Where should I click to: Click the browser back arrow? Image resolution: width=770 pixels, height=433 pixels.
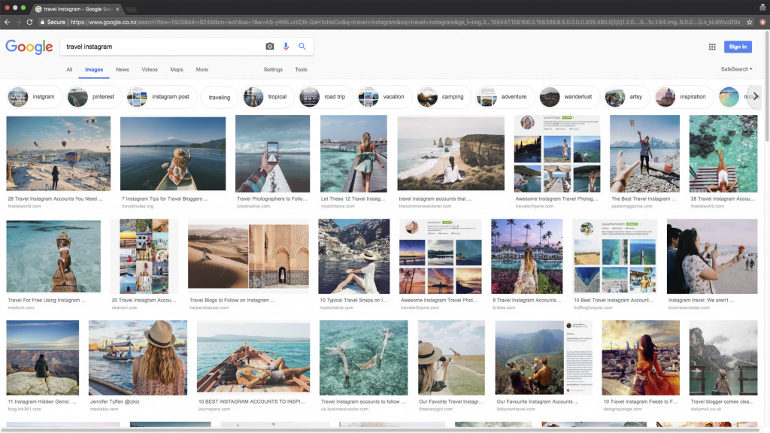(x=7, y=22)
